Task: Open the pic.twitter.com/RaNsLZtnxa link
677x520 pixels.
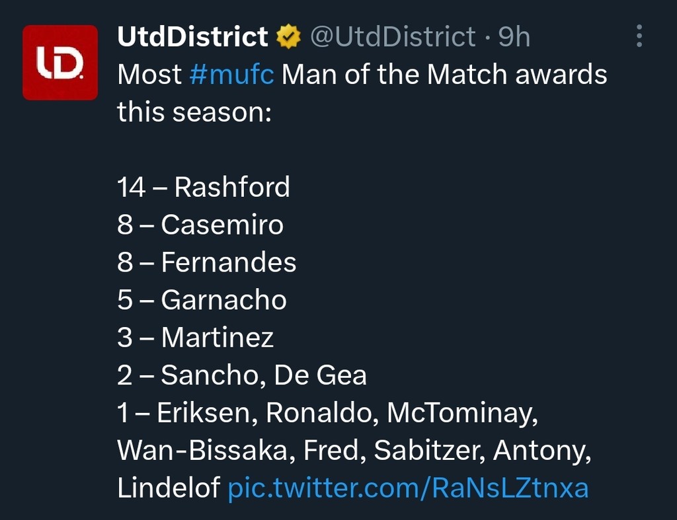Action: point(408,488)
